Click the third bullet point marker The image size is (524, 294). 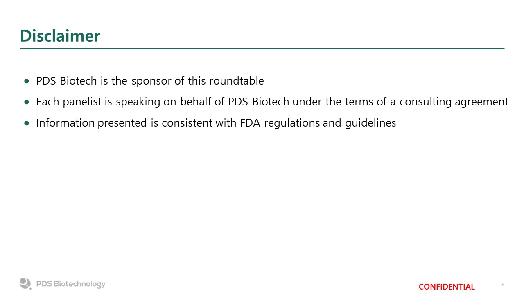27,123
